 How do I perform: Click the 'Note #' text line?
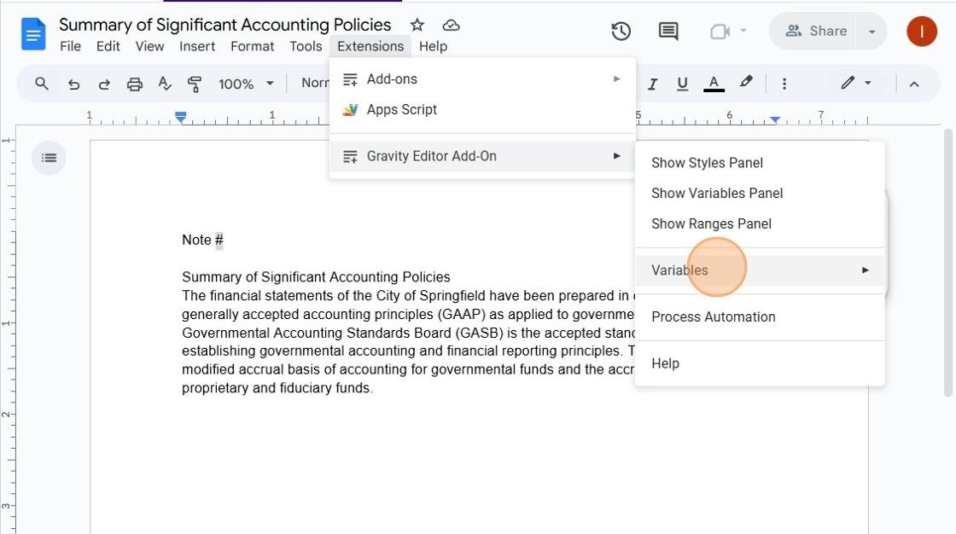click(202, 241)
